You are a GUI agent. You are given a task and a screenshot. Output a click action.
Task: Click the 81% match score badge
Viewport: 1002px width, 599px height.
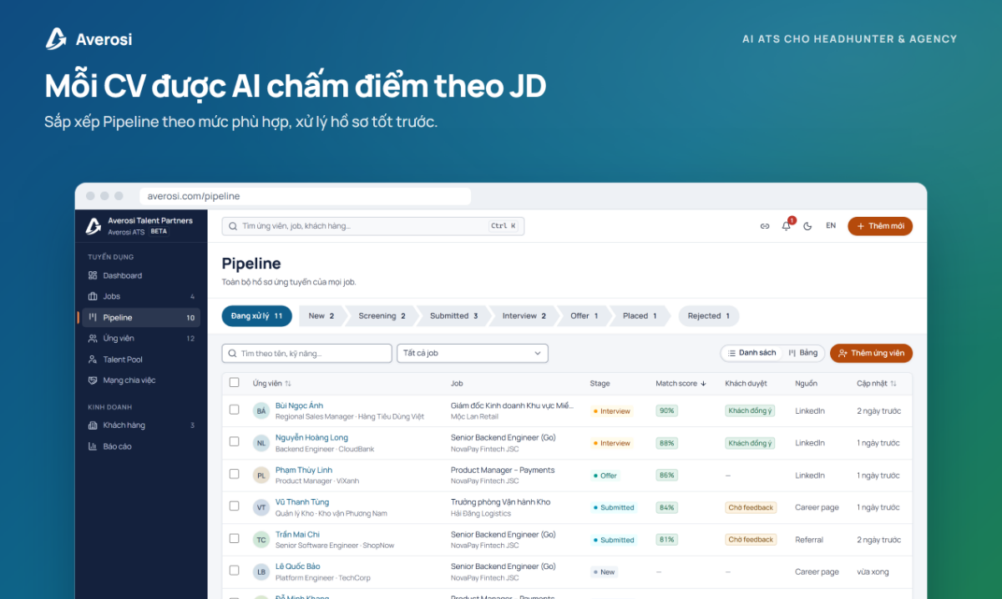[666, 540]
